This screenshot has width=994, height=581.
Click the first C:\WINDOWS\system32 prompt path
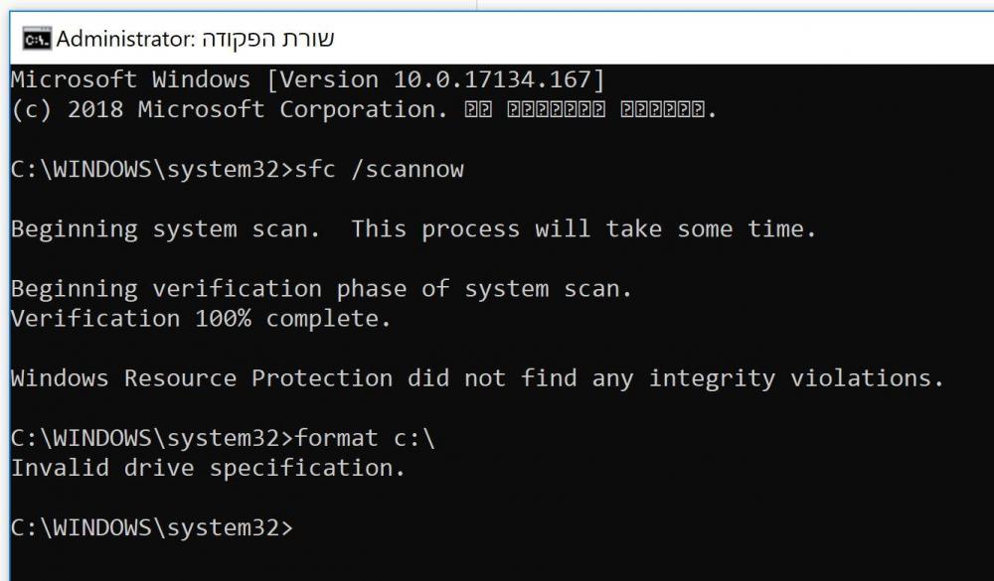coord(152,169)
